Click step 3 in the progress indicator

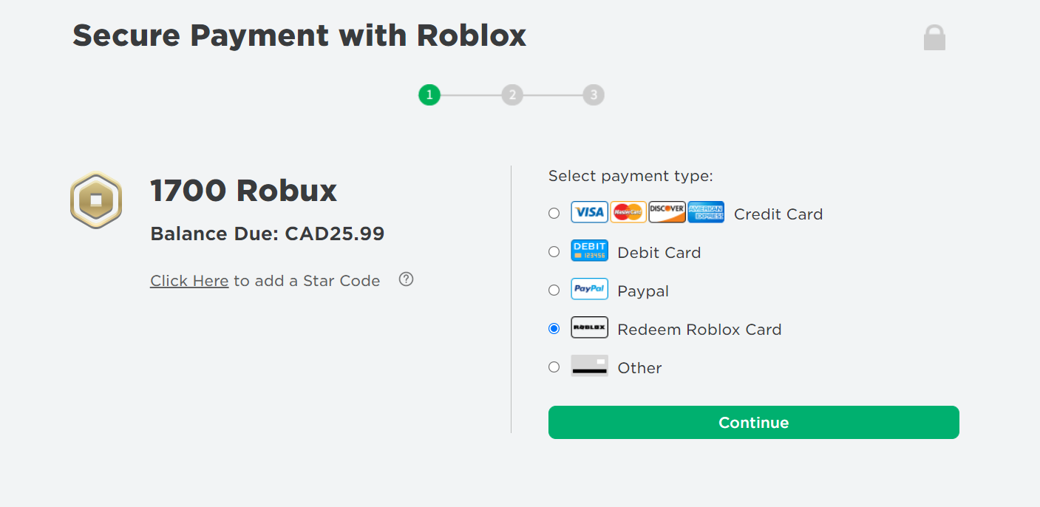594,95
